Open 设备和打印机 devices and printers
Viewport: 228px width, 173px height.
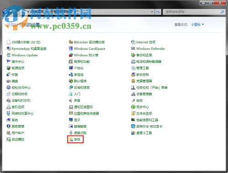coord(18,100)
